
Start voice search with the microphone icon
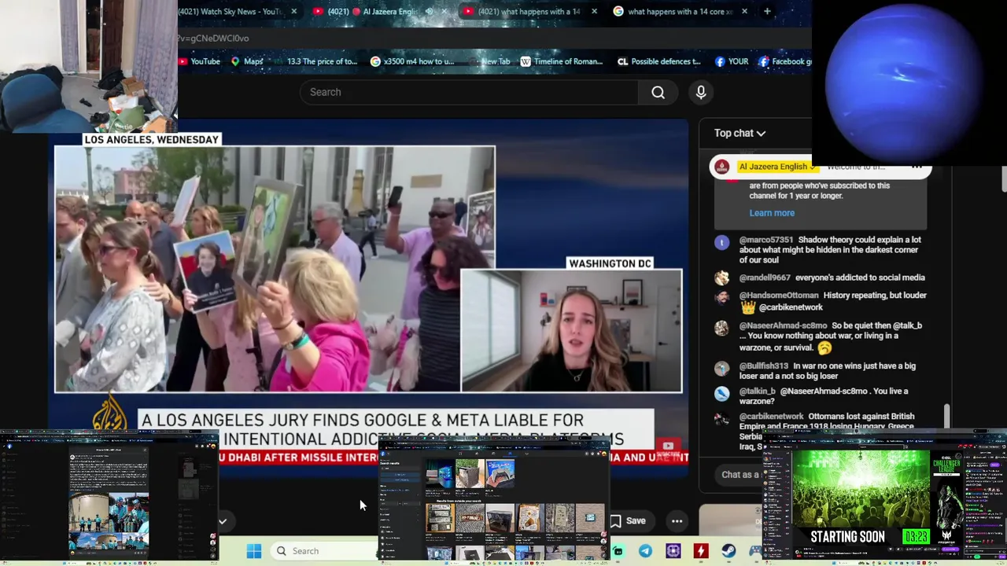click(x=701, y=93)
